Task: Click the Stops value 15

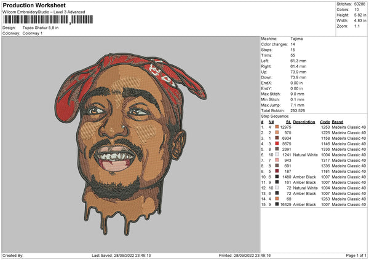Action: tap(293, 50)
